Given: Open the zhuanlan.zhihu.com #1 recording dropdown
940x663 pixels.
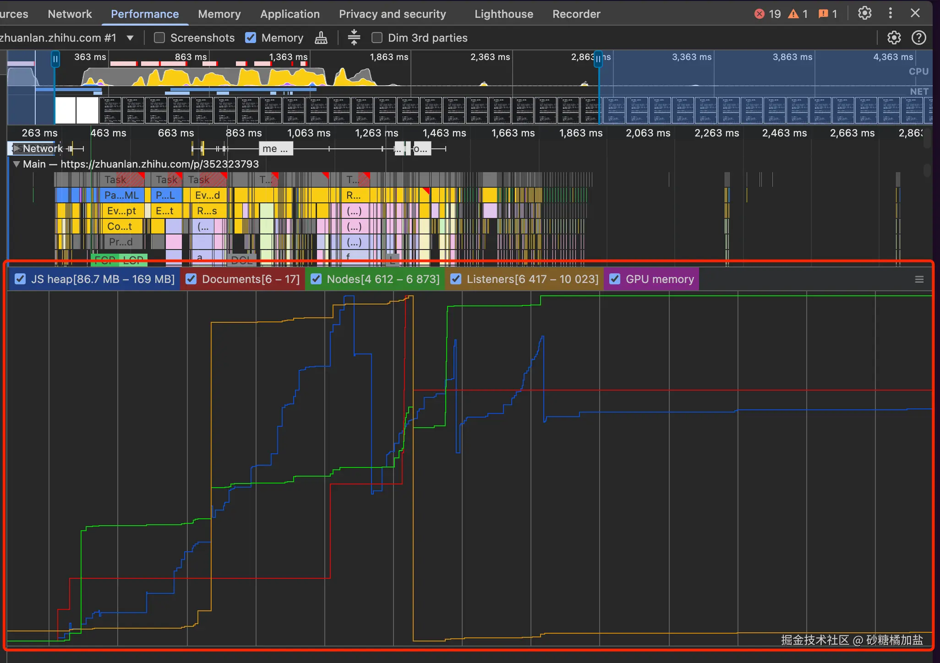Looking at the screenshot, I should coord(130,38).
